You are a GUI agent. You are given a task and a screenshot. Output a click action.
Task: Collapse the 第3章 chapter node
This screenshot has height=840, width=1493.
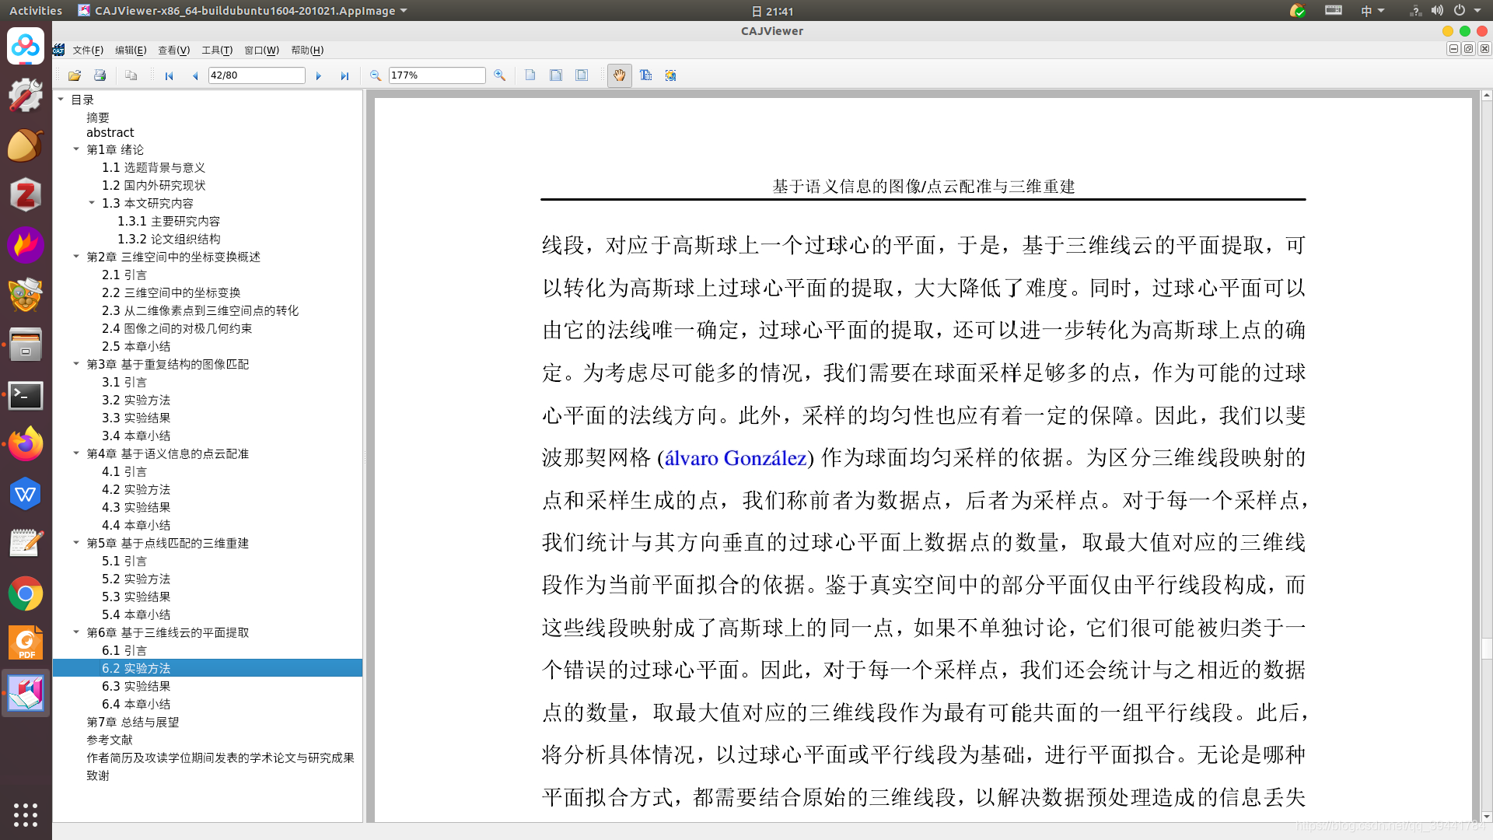tap(76, 363)
